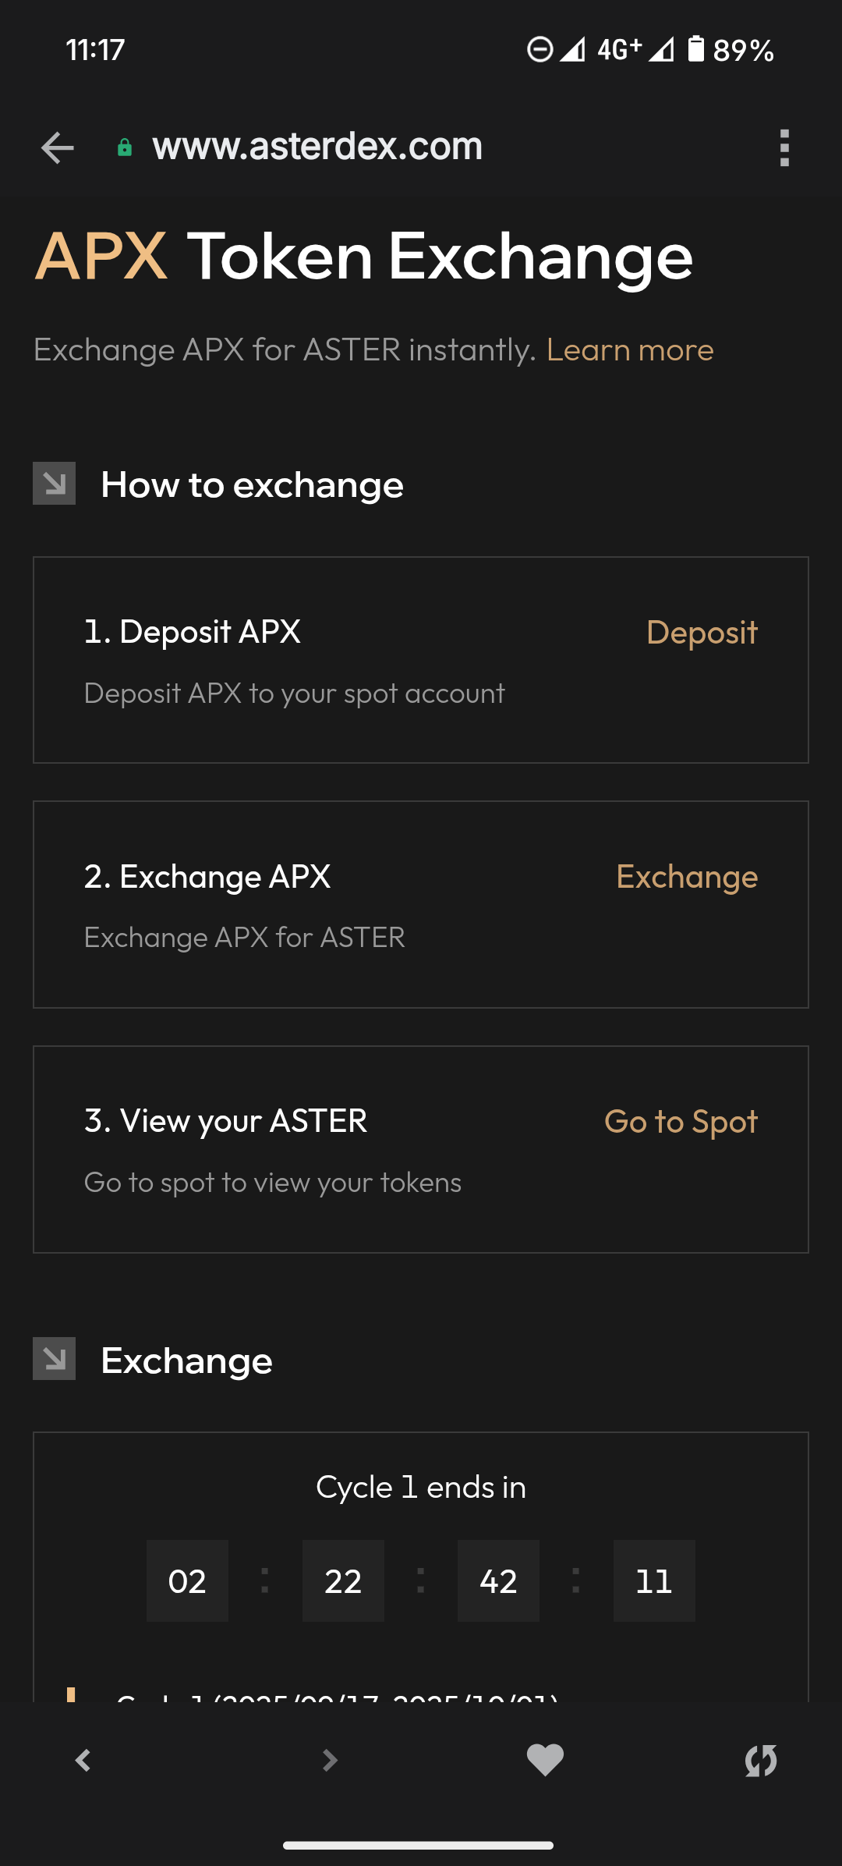Tap the arrow icon beside Exchange heading
This screenshot has height=1866, width=842.
[x=55, y=1359]
